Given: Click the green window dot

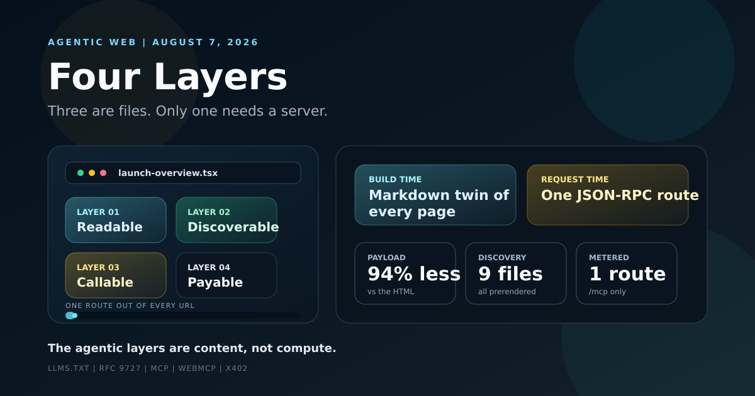Looking at the screenshot, I should click(81, 173).
